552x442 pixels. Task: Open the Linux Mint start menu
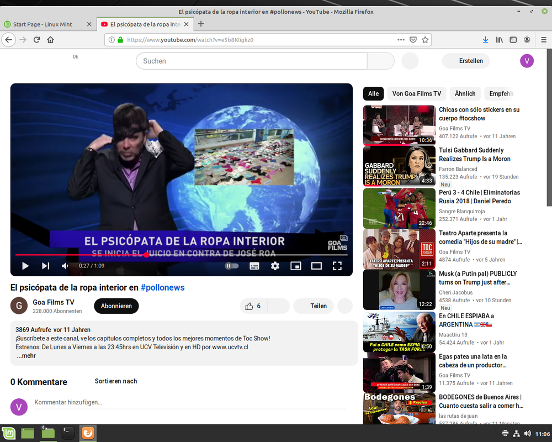pyautogui.click(x=8, y=433)
